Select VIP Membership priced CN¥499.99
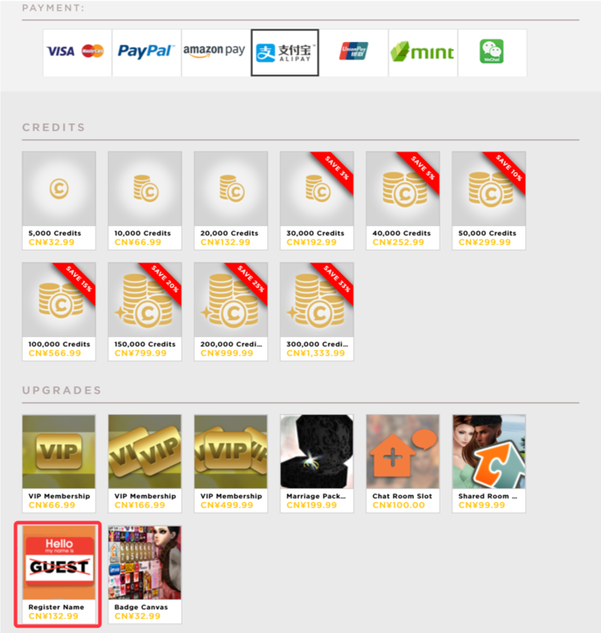The width and height of the screenshot is (601, 633). (231, 464)
